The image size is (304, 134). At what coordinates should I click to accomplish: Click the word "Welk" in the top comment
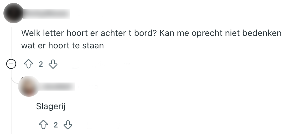click(x=30, y=33)
